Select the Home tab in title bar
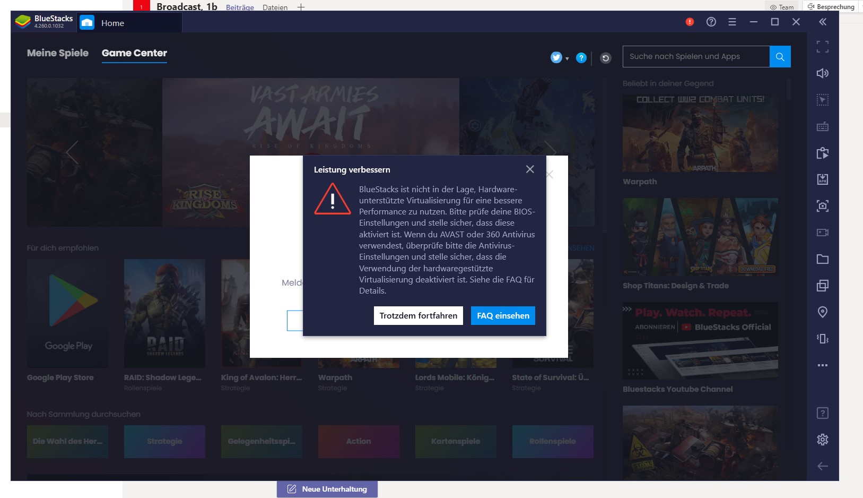 click(x=112, y=23)
